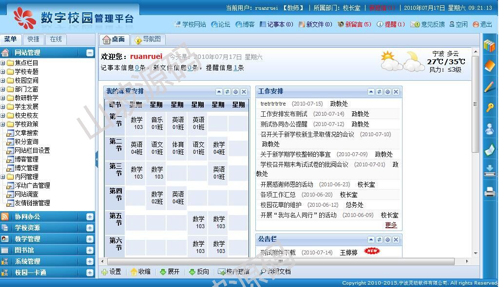This screenshot has width=499, height=287.
Task: Click the horizontal scrollbar thumb
Action: 281,262
